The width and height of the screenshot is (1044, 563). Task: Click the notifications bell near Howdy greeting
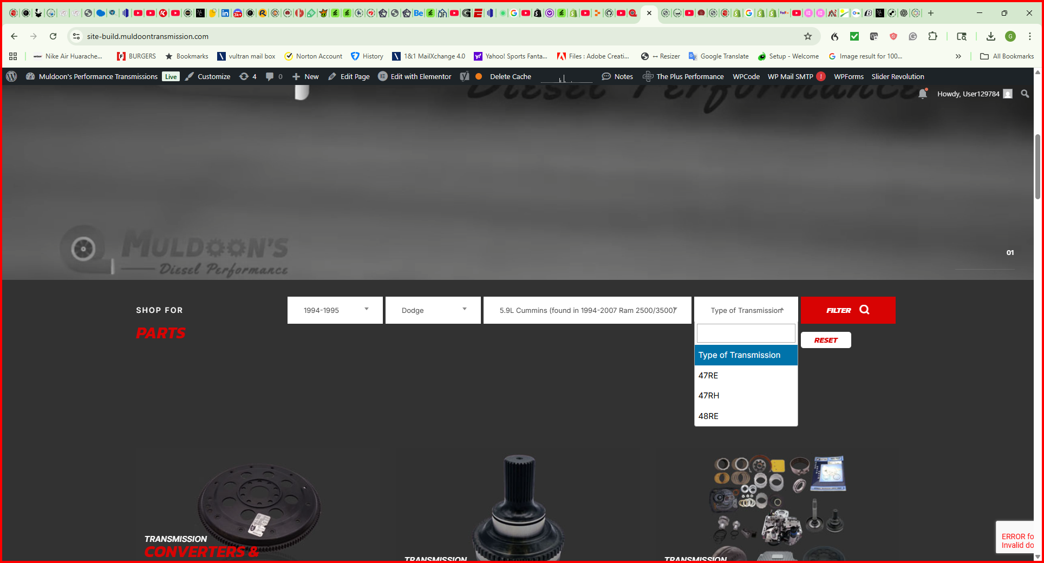click(x=923, y=94)
